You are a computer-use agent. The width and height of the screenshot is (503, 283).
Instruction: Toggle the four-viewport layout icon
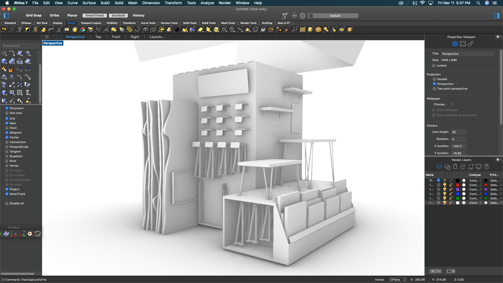47,37
